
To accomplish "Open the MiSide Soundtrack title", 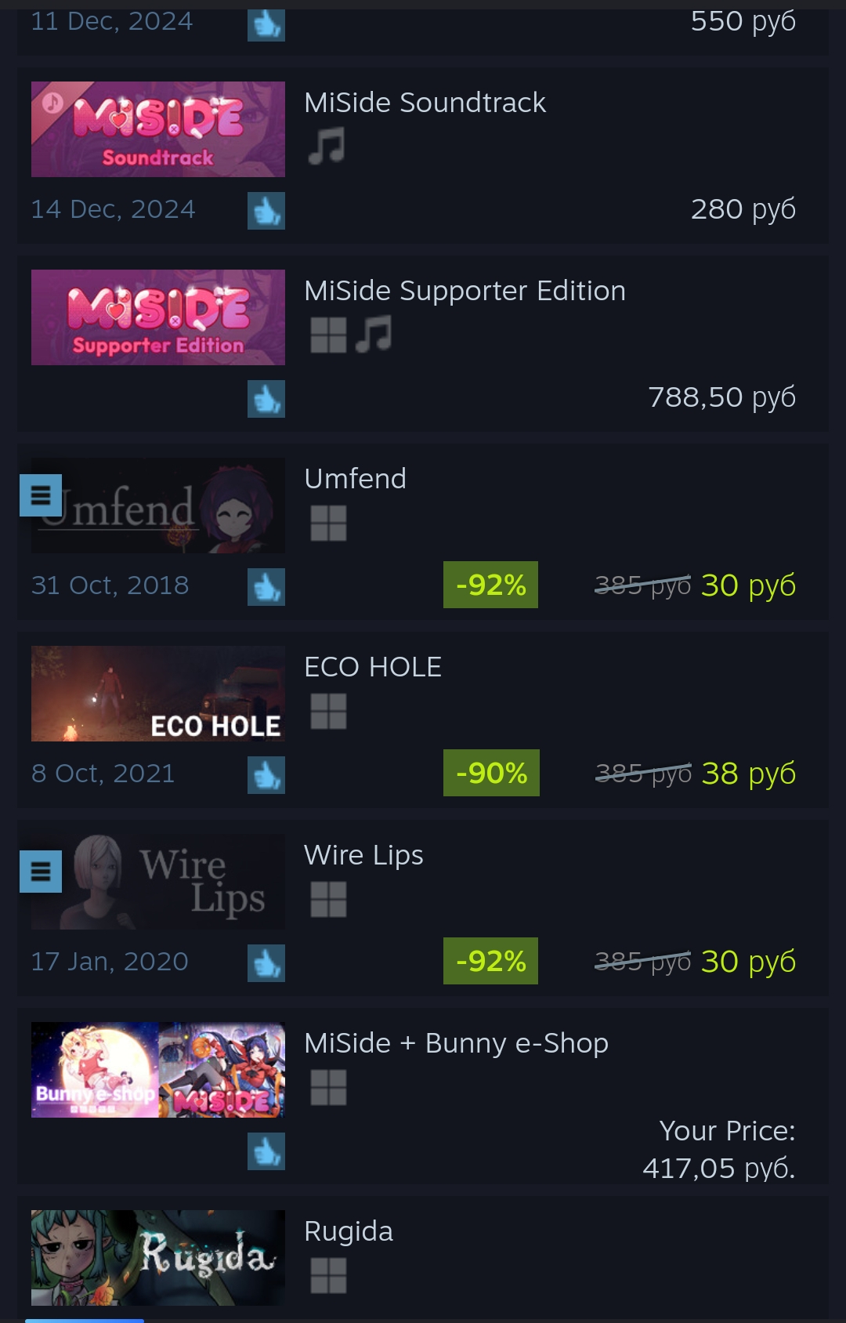I will tap(425, 103).
